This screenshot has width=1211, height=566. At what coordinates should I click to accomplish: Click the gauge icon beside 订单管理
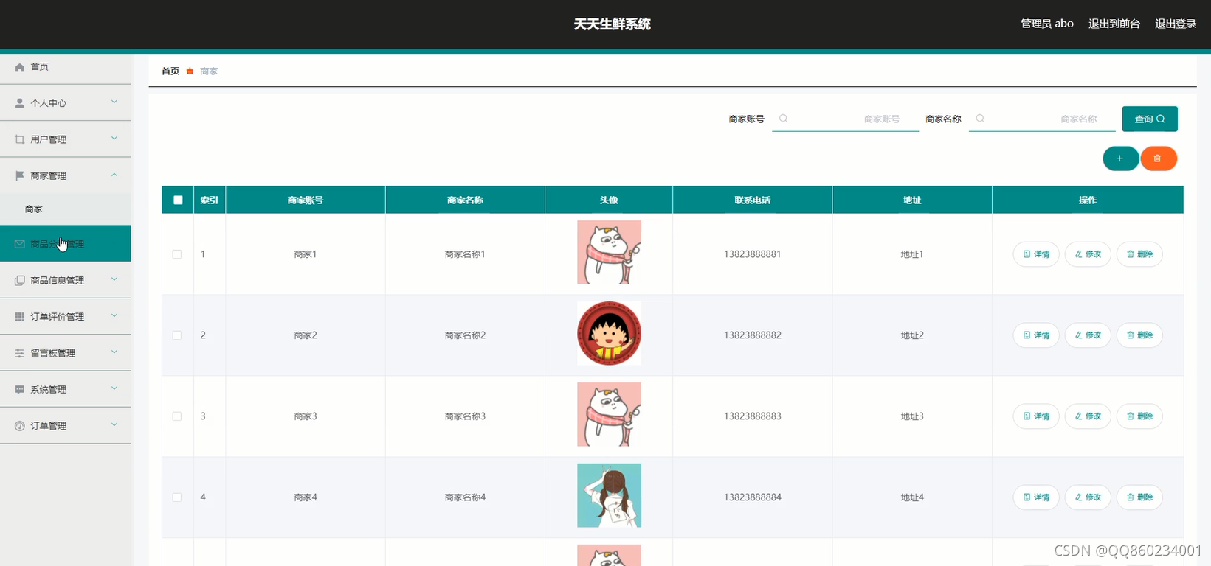[x=20, y=426]
